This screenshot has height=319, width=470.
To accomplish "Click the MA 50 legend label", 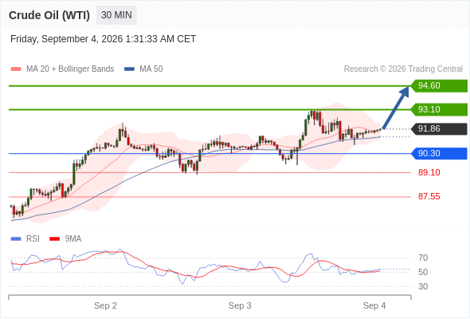I will [151, 69].
